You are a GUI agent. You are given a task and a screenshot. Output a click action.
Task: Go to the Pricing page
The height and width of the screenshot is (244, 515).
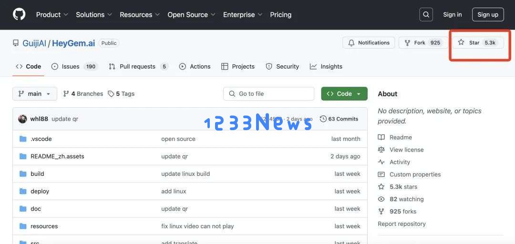coord(280,14)
